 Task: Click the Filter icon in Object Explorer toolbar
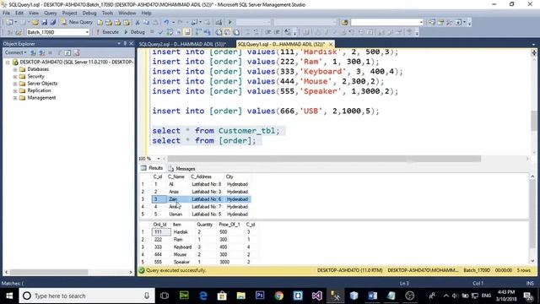59,52
